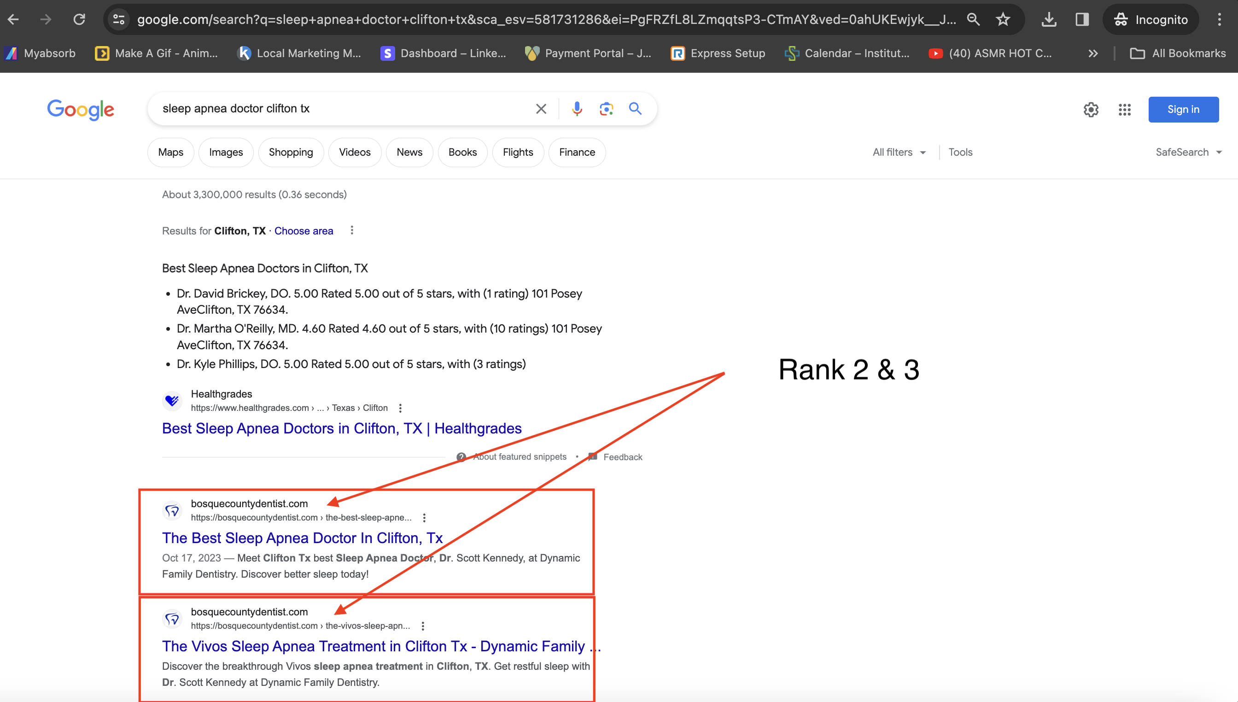Switch to the Videos results tab
Image resolution: width=1238 pixels, height=702 pixels.
tap(355, 152)
